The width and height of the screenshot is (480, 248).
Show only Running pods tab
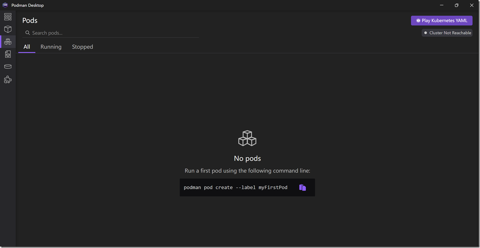pos(51,47)
